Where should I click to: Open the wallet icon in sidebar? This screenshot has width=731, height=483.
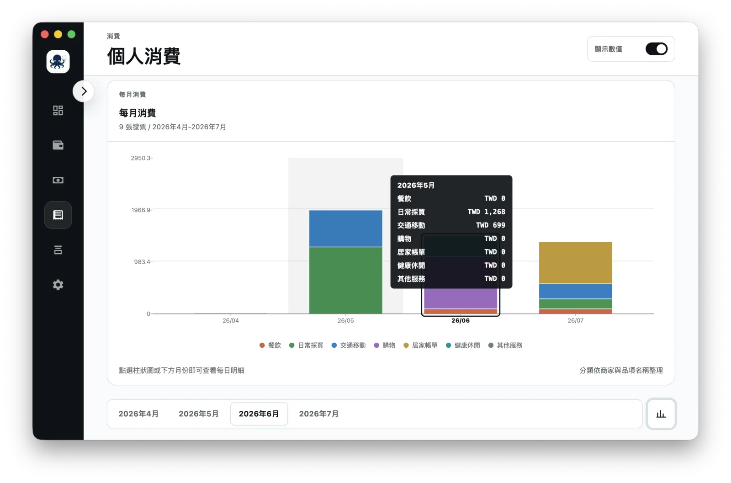[x=58, y=145]
